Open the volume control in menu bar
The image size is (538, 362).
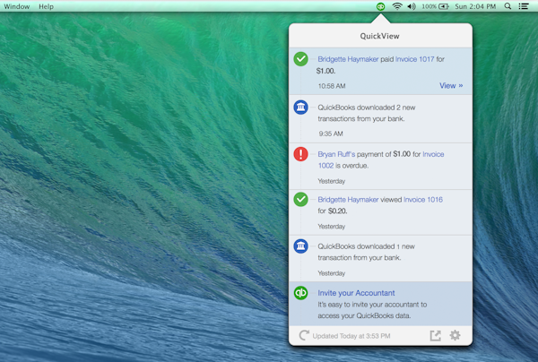[412, 6]
